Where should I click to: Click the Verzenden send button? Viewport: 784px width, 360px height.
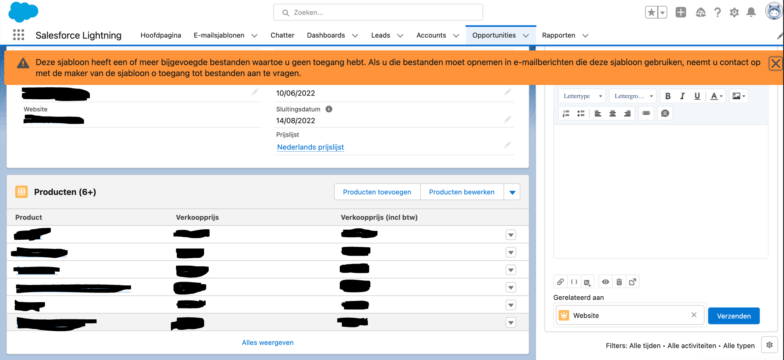pyautogui.click(x=734, y=316)
